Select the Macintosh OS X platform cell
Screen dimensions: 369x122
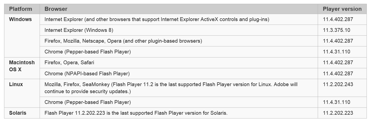coord(22,66)
